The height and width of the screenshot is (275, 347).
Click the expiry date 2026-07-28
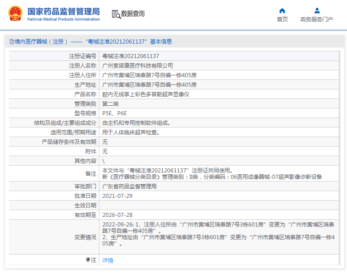[x=117, y=215]
